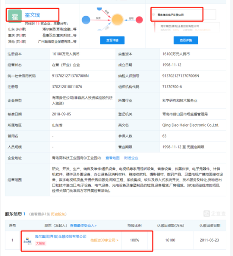Click left 查看详情 button under relationship graph
The image size is (233, 256).
[112, 40]
